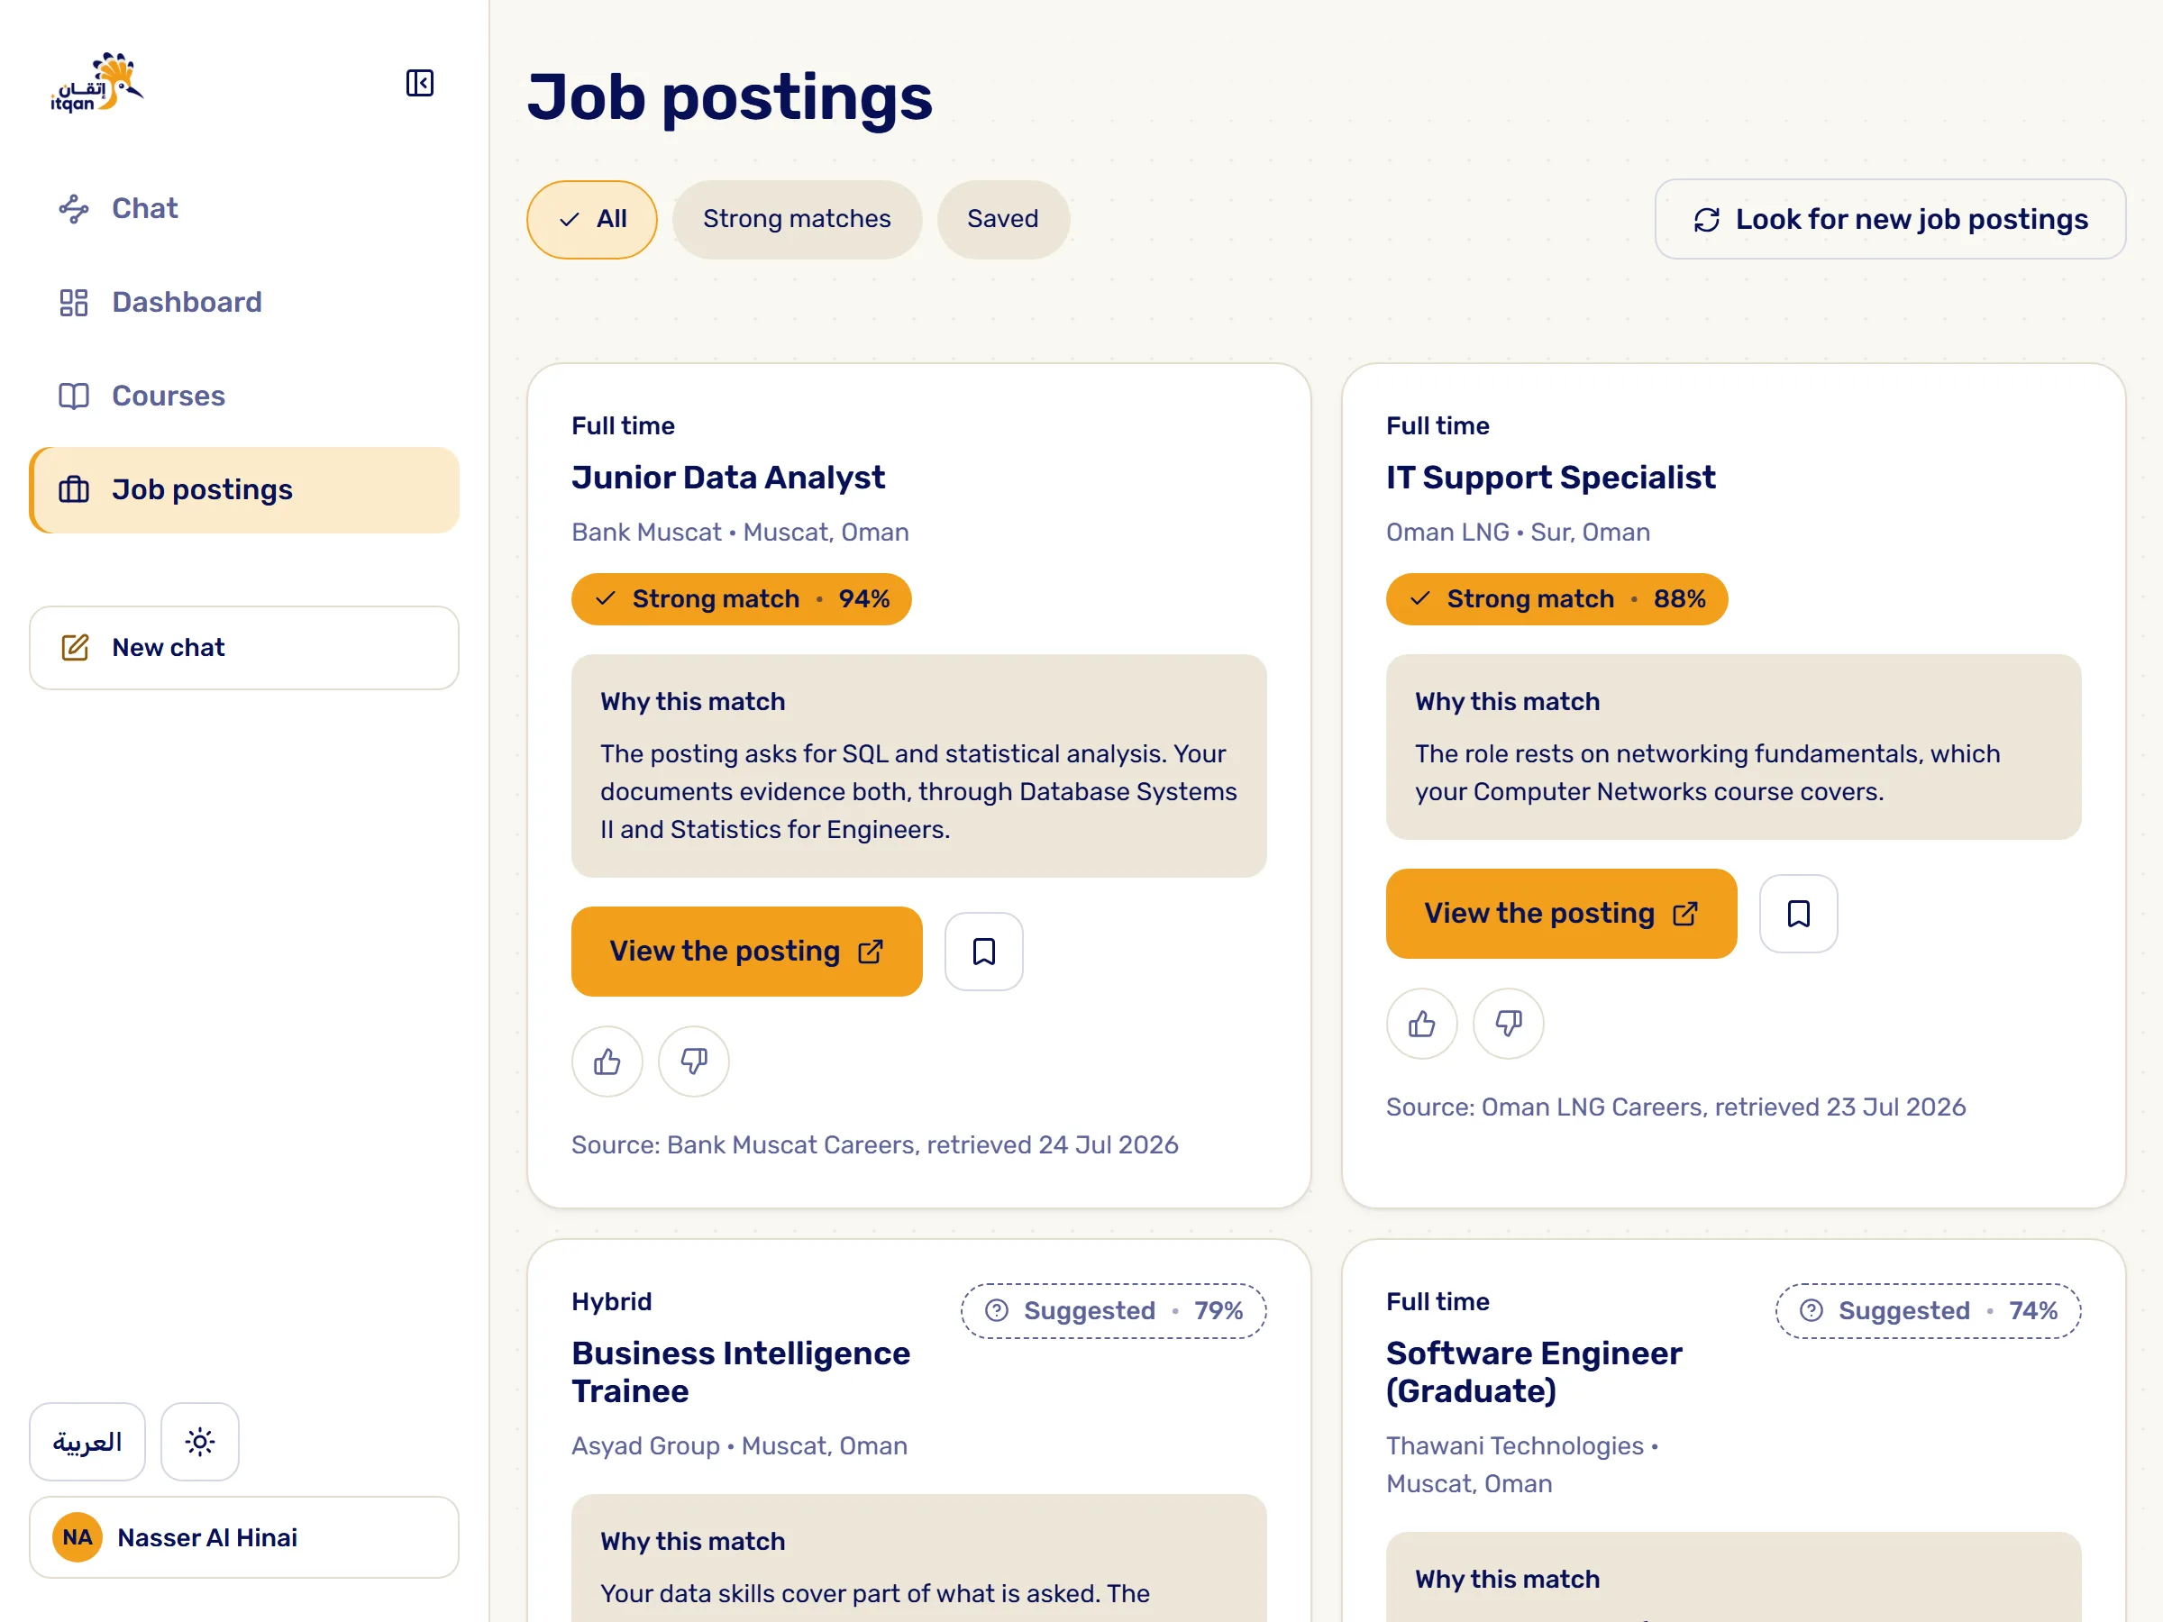The image size is (2163, 1622).
Task: Click 'Source: Bank Muscat Careers' text
Action: click(874, 1145)
